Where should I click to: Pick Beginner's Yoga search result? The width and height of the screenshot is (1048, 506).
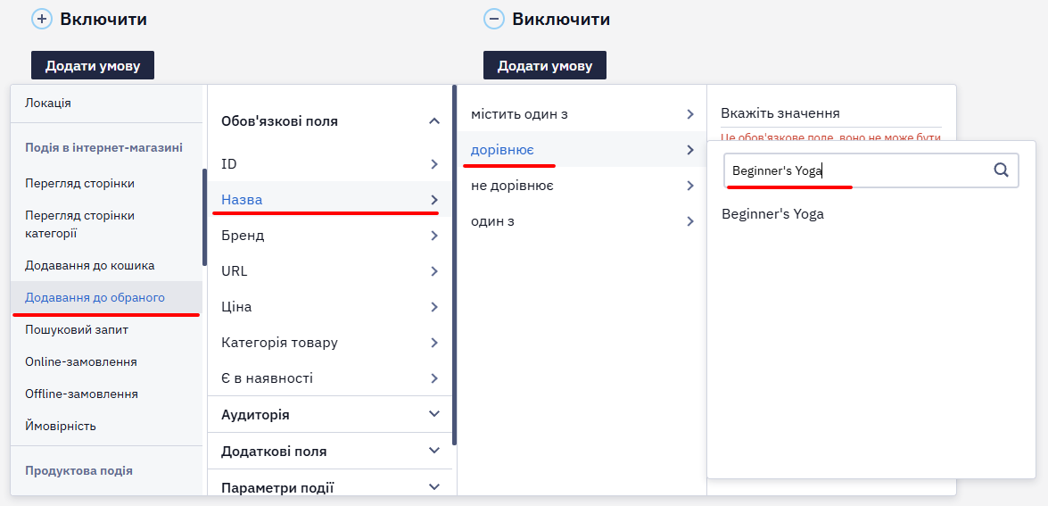tap(772, 214)
